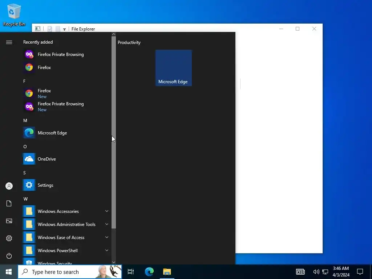Launch Microsoft Edge from the app list

(66, 133)
